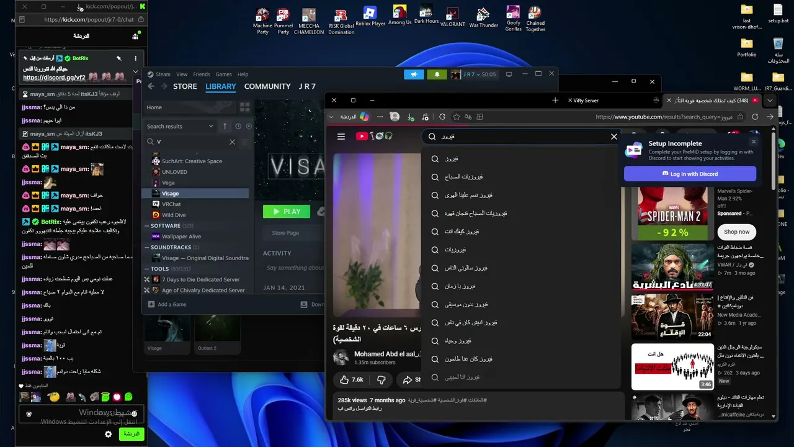Open Steam COMMUNITY tab
Image resolution: width=794 pixels, height=447 pixels.
(267, 86)
